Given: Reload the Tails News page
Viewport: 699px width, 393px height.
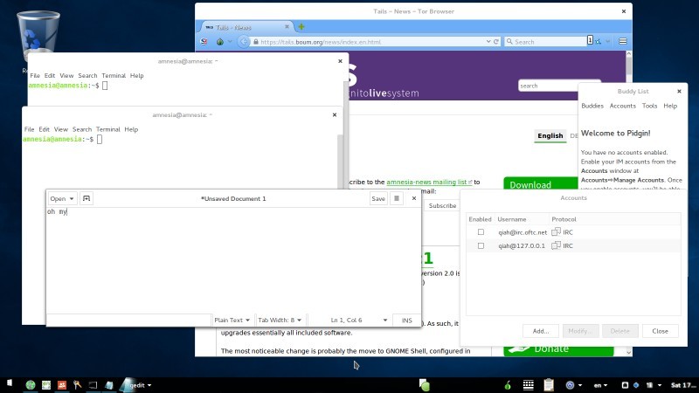Looking at the screenshot, I should coord(496,41).
